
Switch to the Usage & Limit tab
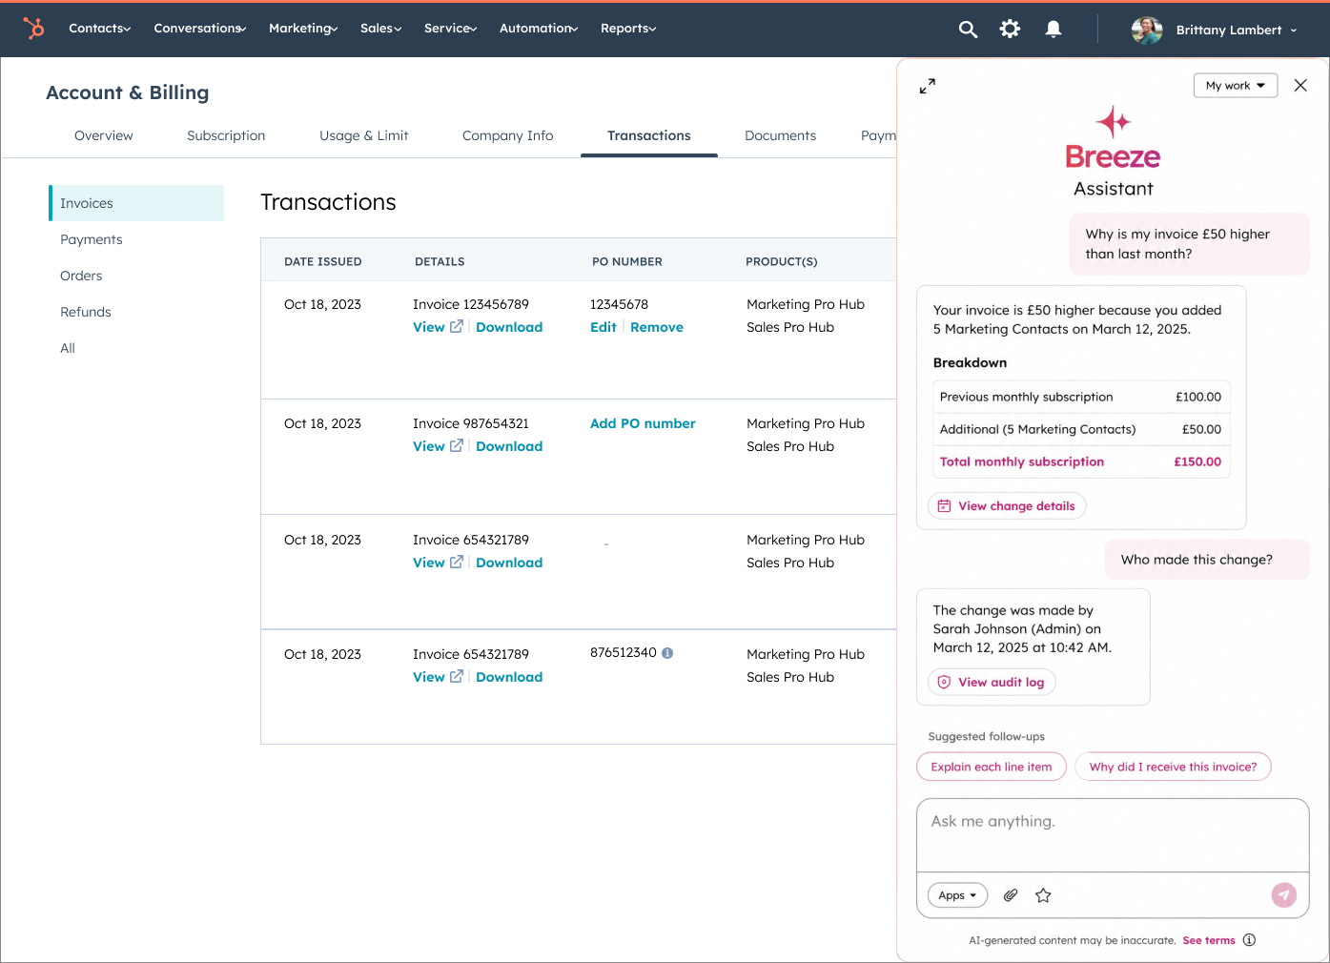(x=364, y=135)
